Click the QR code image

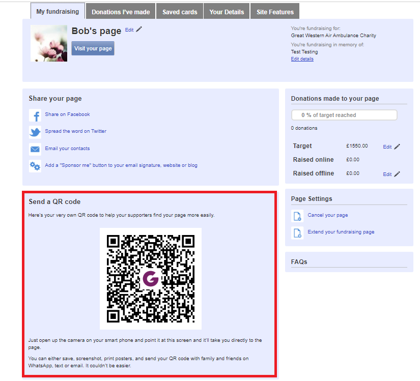coord(151,279)
